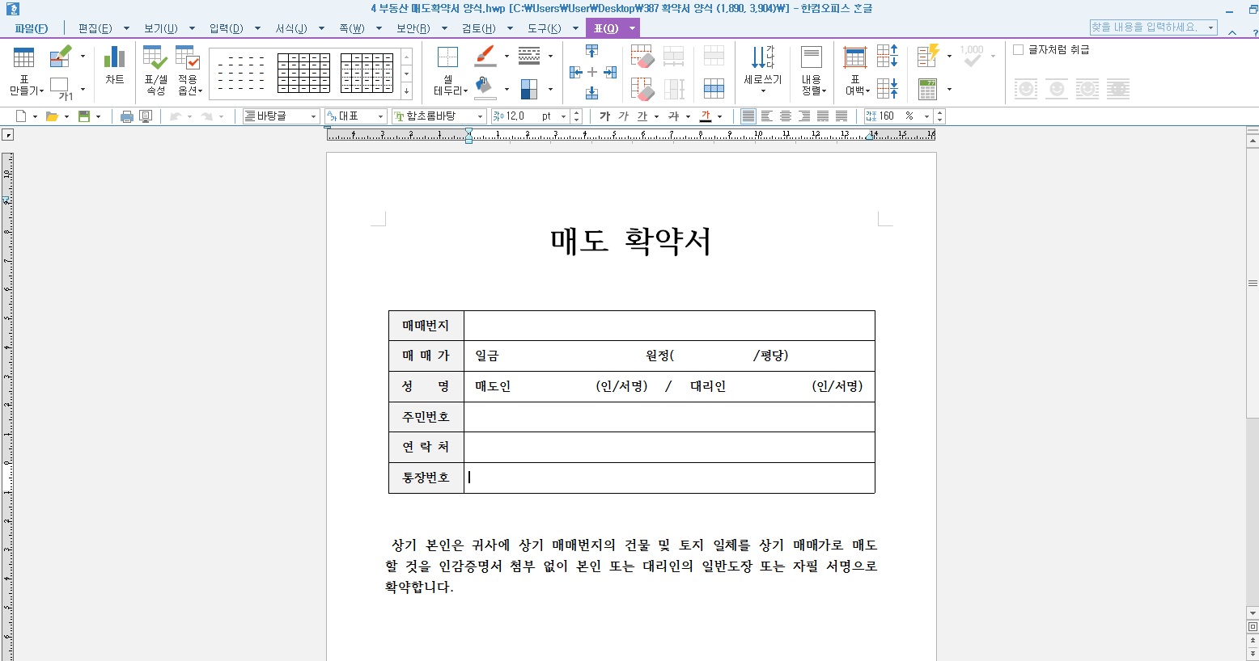1259x661 pixels.
Task: Open the 편집 edit menu
Action: 95,28
